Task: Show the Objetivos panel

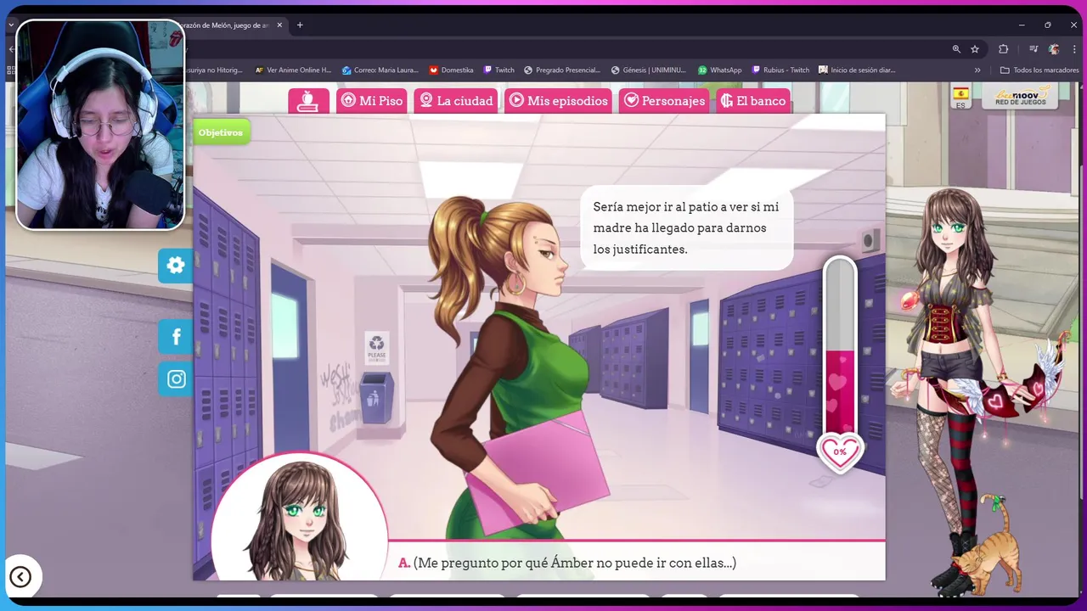Action: click(x=221, y=132)
